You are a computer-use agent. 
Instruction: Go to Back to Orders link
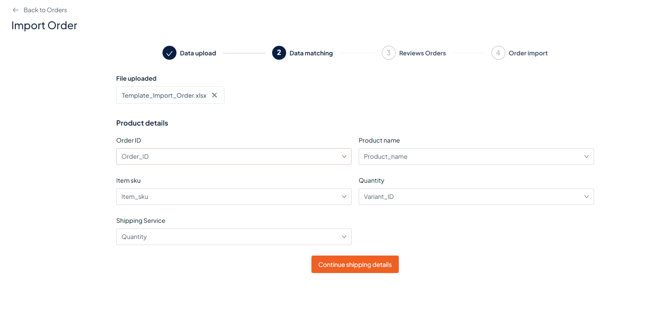(45, 10)
